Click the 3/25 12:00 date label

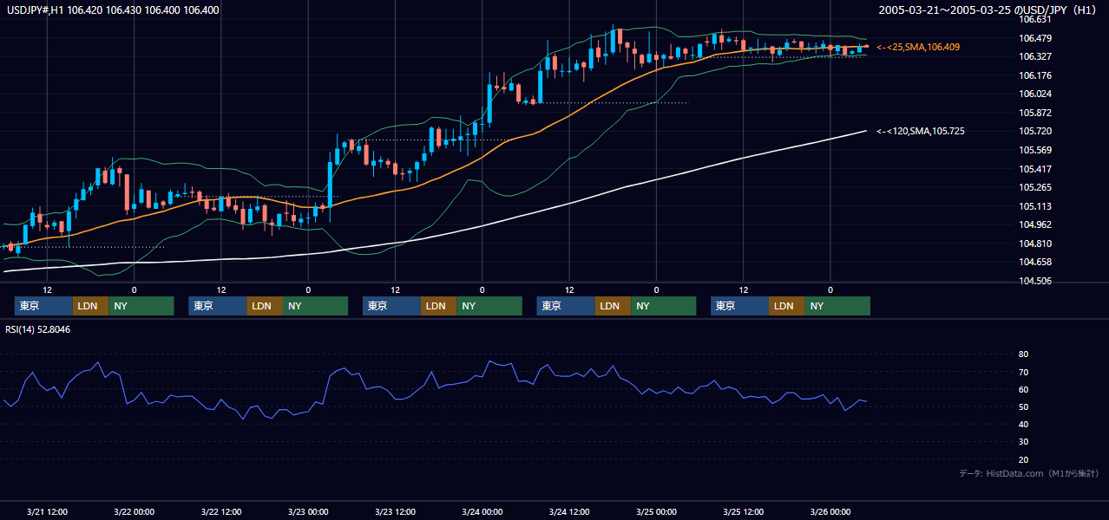pyautogui.click(x=744, y=511)
